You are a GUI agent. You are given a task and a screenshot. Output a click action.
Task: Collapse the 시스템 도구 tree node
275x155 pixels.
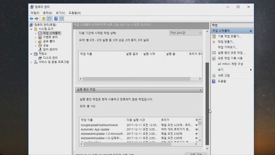[x=31, y=29]
